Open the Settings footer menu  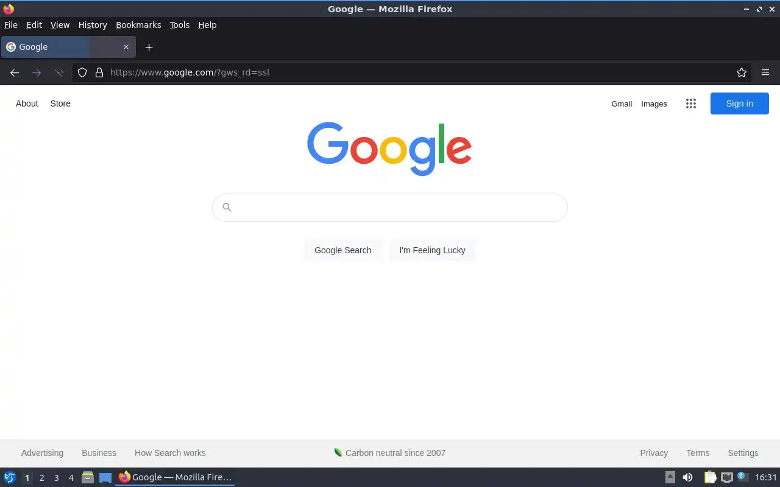pos(743,453)
